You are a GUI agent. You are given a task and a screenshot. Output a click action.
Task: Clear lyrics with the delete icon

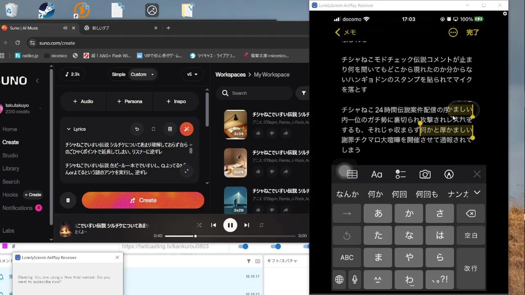[170, 129]
